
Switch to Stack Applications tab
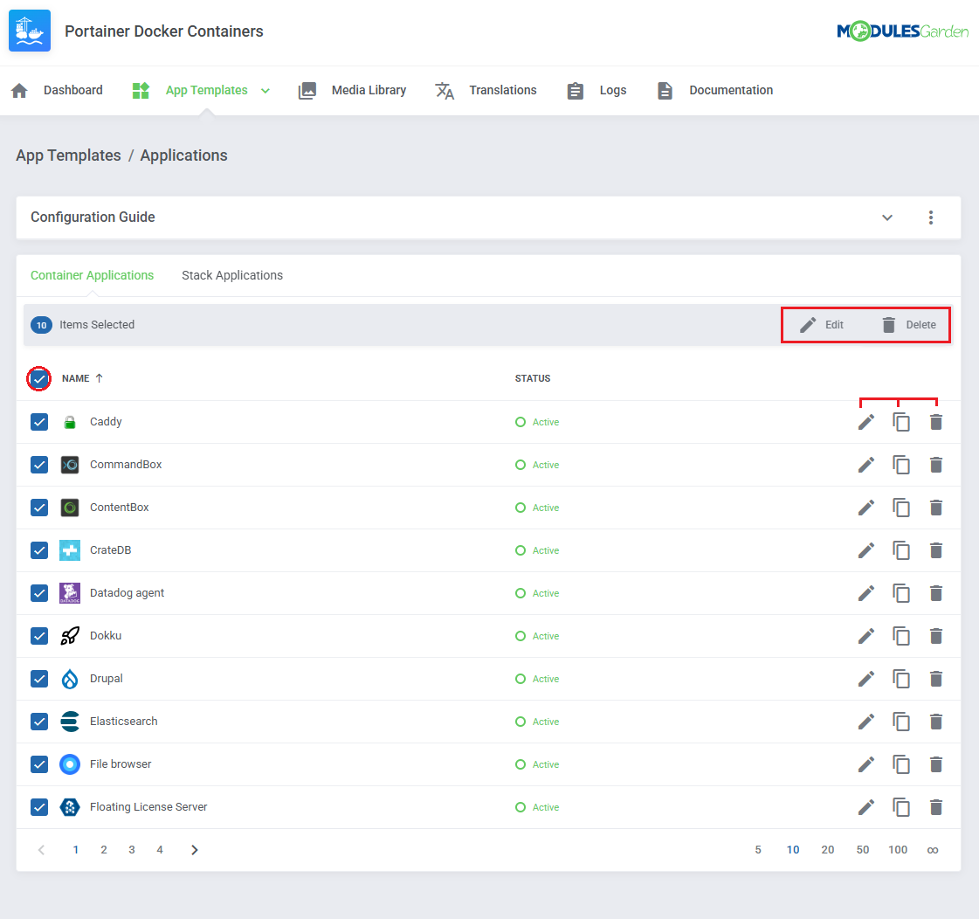coord(232,275)
